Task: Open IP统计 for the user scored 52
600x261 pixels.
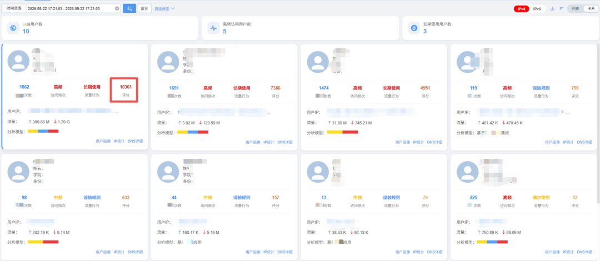Action: (x=569, y=252)
